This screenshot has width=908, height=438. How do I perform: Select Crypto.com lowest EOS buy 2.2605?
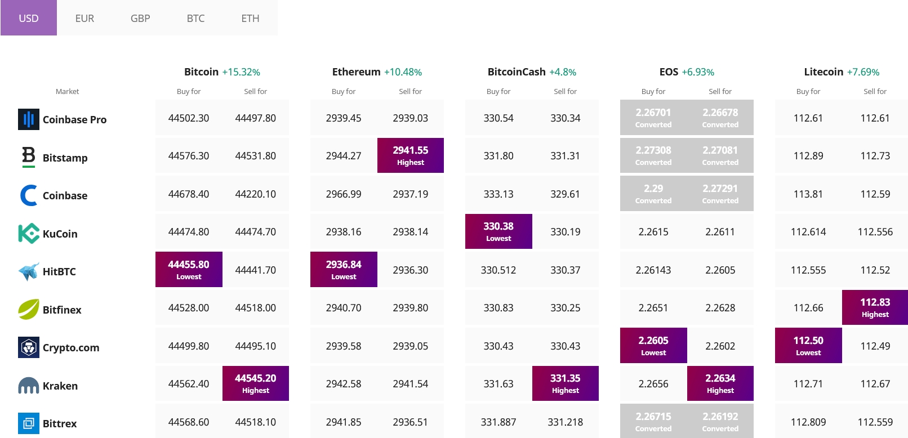[x=653, y=345]
